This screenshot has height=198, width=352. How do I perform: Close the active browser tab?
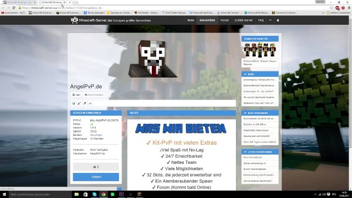tap(70, 2)
